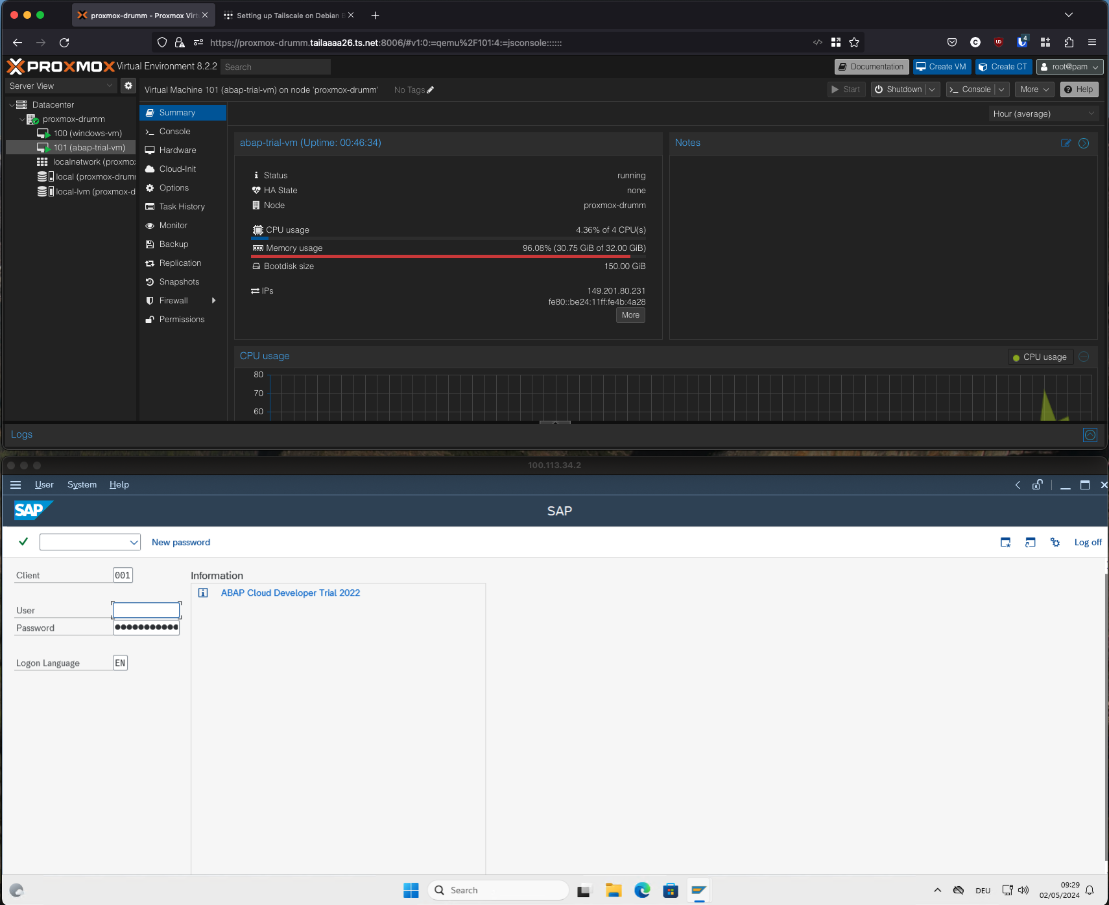Open Task View in Windows taskbar
The image size is (1109, 905).
[584, 890]
